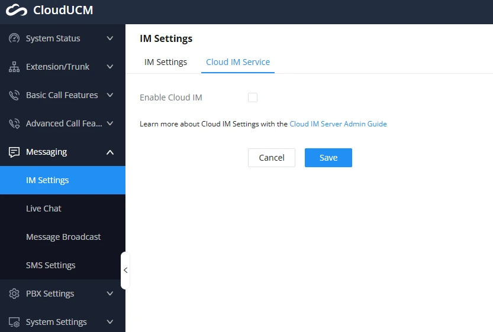Click the Advanced Call Fea... menu label
This screenshot has height=332, width=493.
tap(64, 123)
